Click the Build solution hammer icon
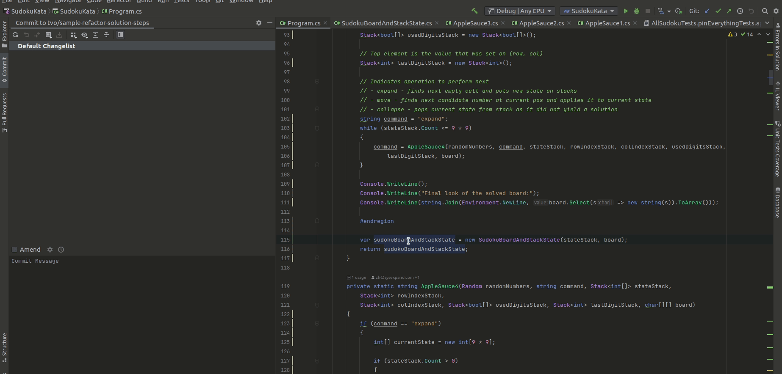Image resolution: width=782 pixels, height=374 pixels. (474, 11)
